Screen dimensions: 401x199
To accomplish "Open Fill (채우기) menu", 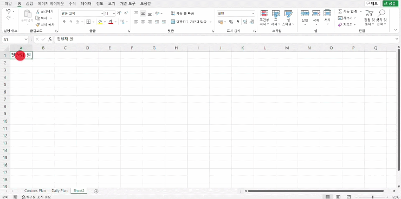I will click(347, 18).
